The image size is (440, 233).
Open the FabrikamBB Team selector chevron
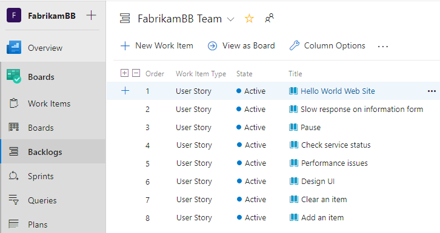click(x=231, y=19)
